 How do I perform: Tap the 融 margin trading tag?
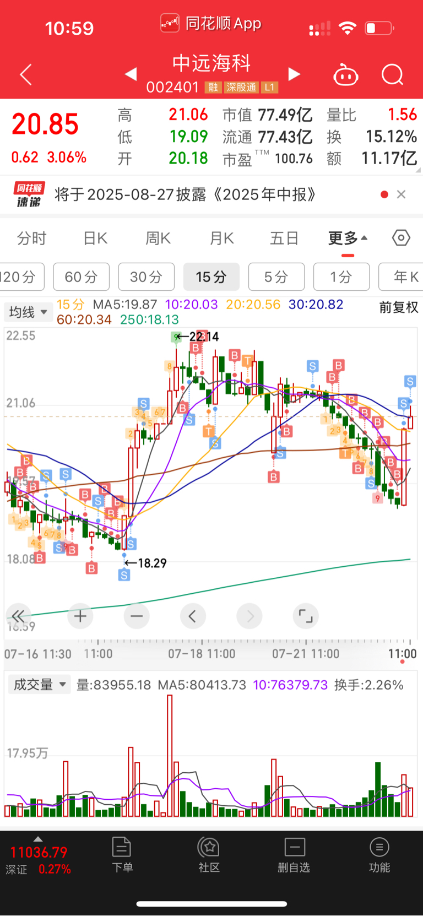coord(213,87)
